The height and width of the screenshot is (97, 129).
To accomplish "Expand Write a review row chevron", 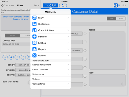I will click(68, 74).
